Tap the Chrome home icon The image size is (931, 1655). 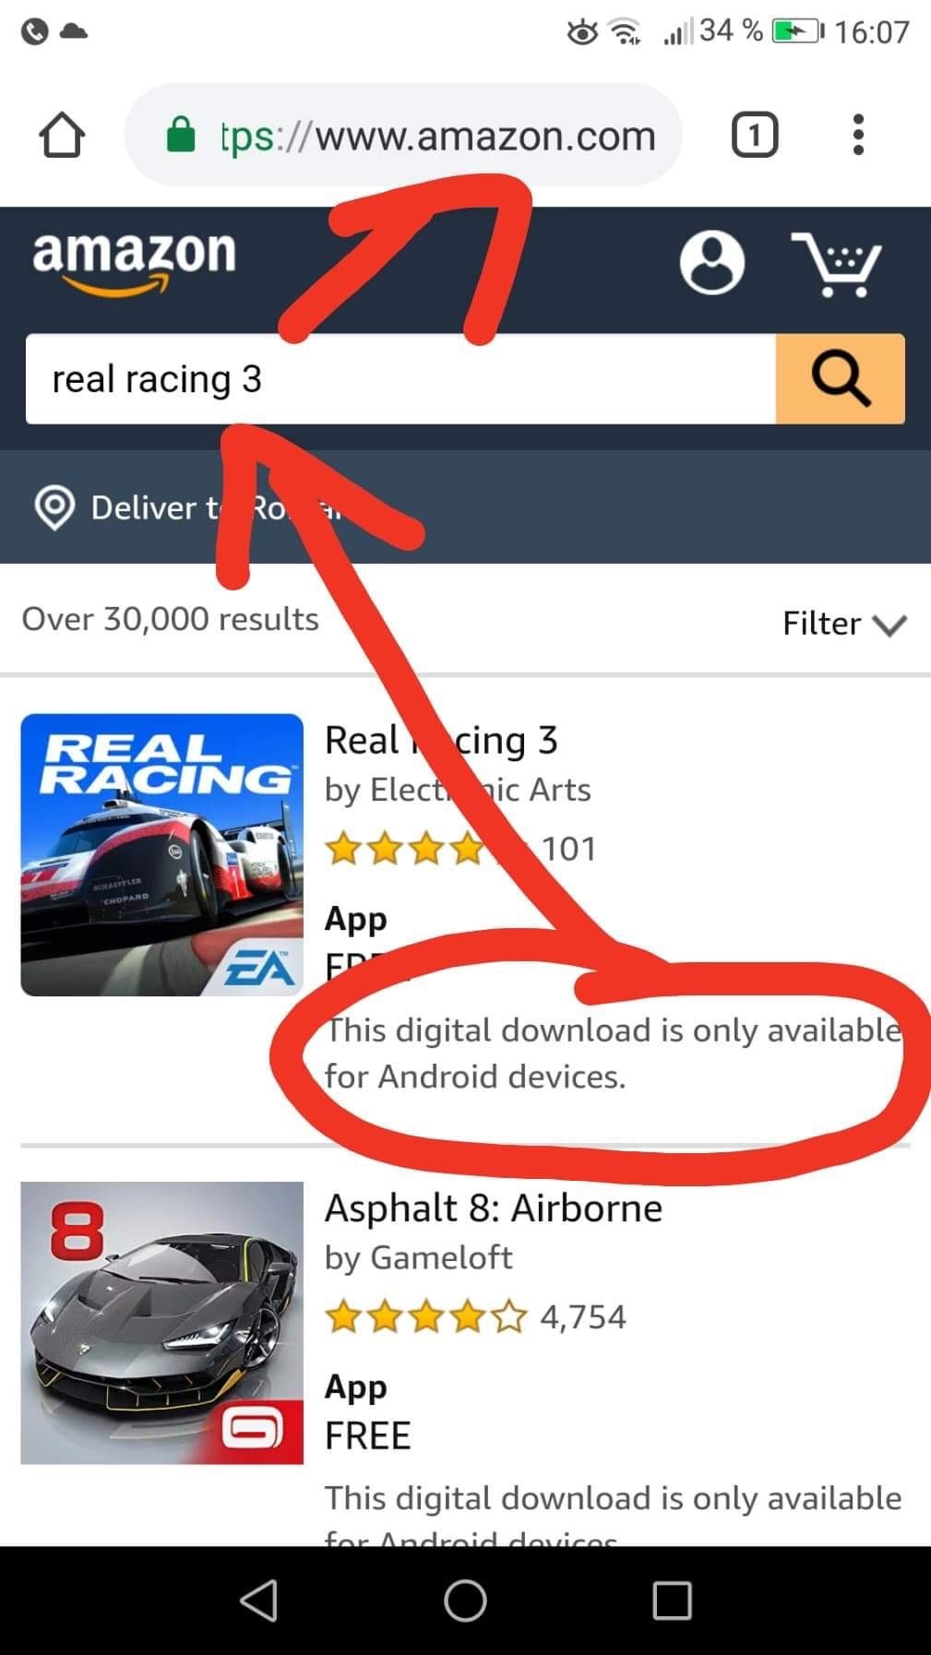pyautogui.click(x=62, y=136)
